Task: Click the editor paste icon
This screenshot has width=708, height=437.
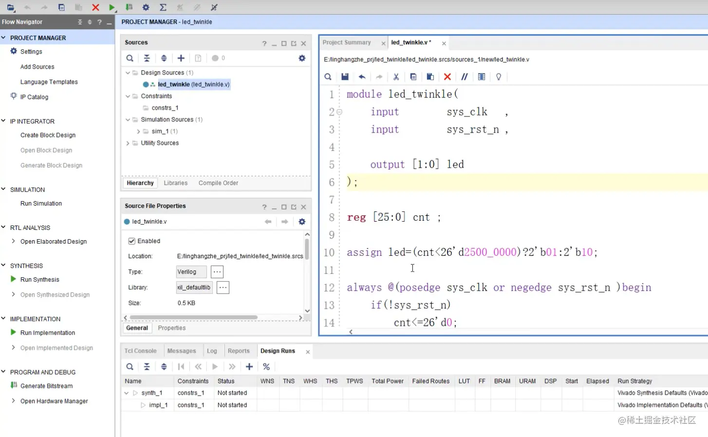Action: click(430, 76)
